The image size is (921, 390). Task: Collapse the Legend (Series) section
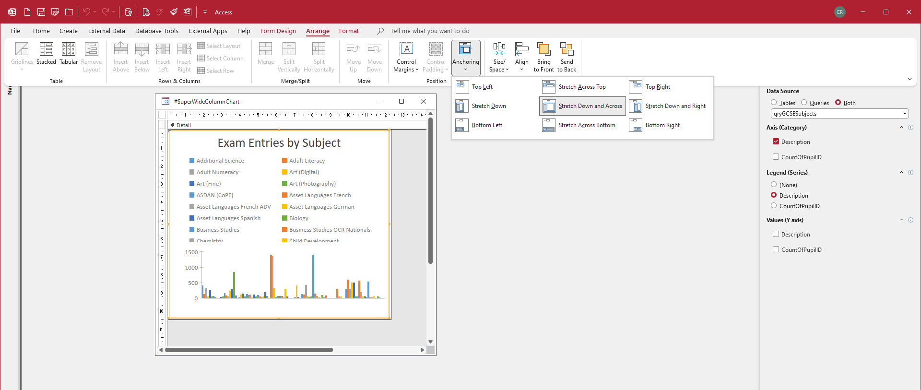tap(901, 173)
